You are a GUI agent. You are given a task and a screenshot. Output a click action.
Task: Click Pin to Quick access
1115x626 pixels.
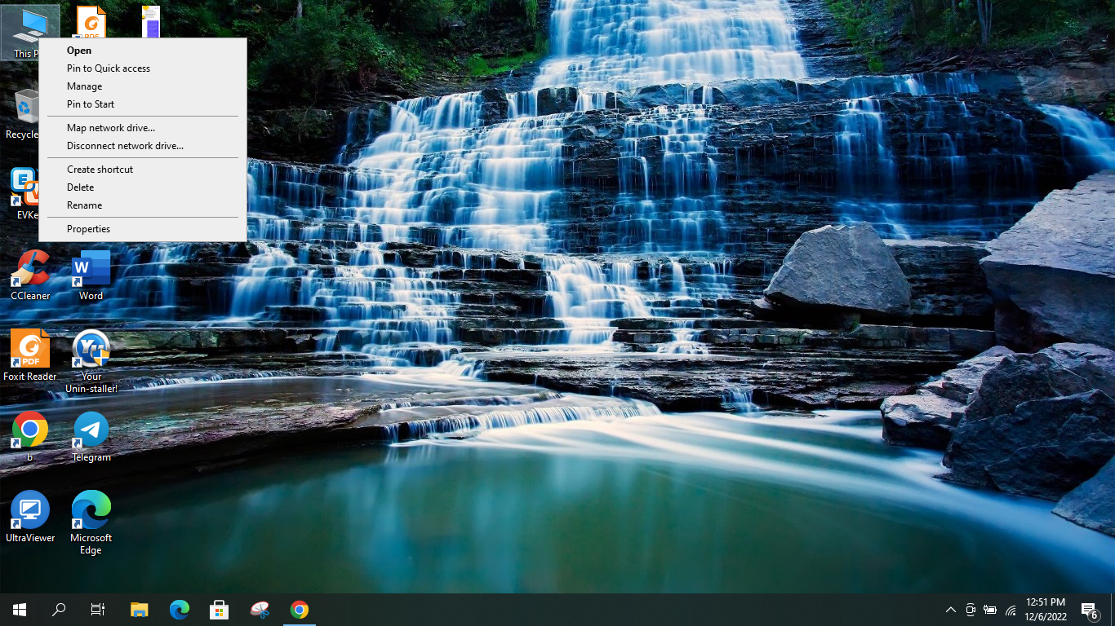[x=109, y=68]
